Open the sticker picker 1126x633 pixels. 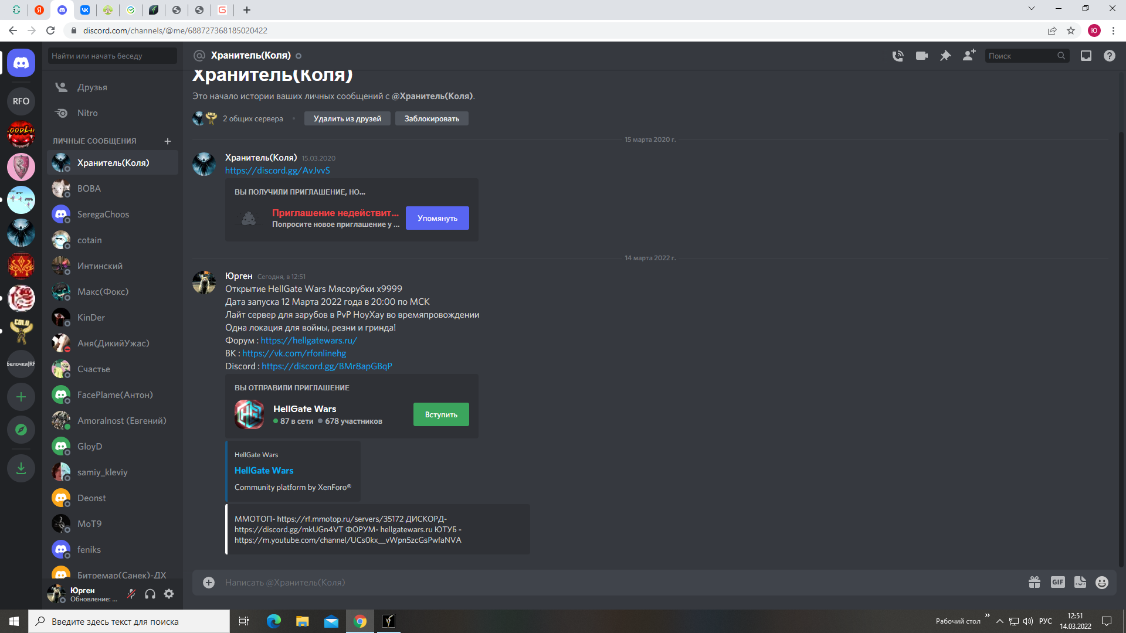tap(1080, 582)
